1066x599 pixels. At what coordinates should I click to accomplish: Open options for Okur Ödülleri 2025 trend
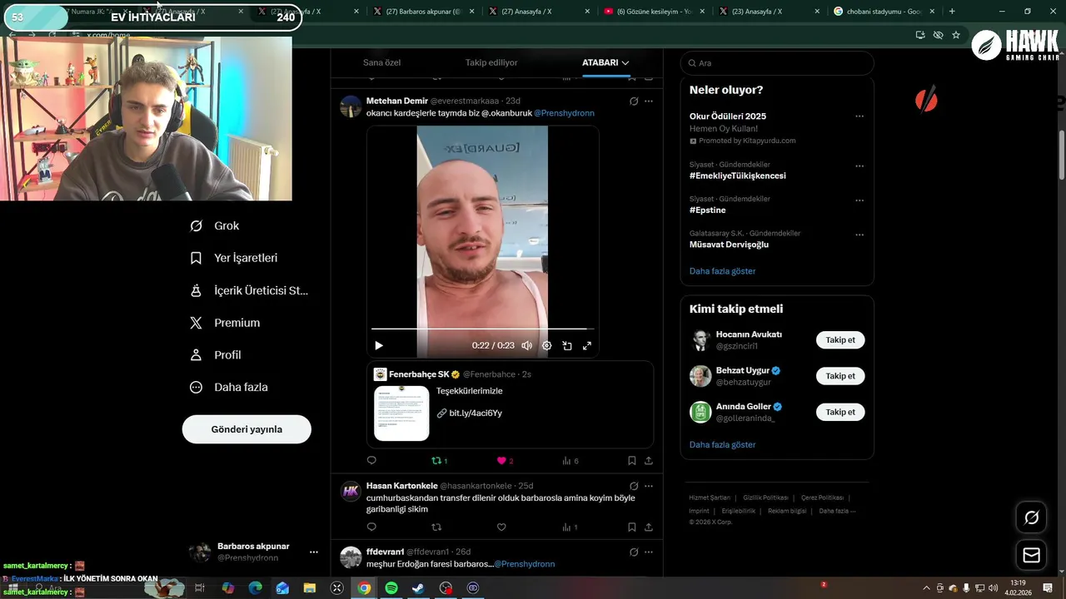[x=859, y=116]
